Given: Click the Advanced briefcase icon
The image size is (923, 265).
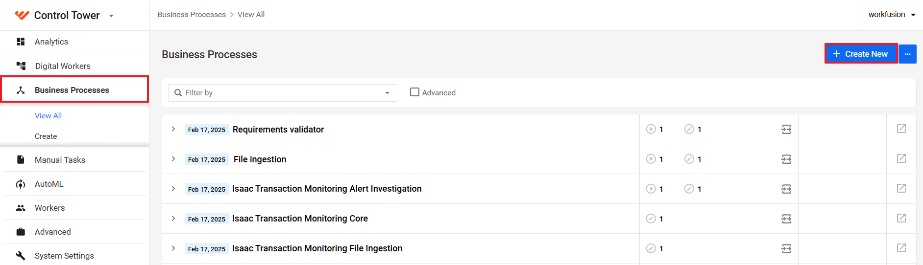Looking at the screenshot, I should (x=21, y=232).
